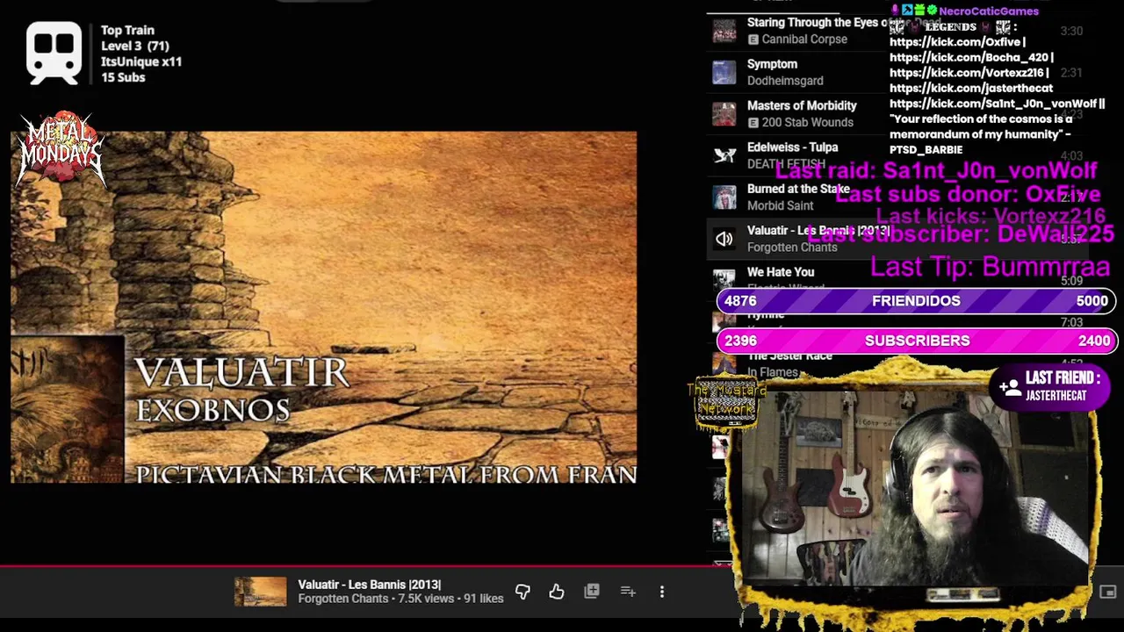Open Forgotten Chants channel link in player bar
The height and width of the screenshot is (632, 1124).
(x=342, y=599)
